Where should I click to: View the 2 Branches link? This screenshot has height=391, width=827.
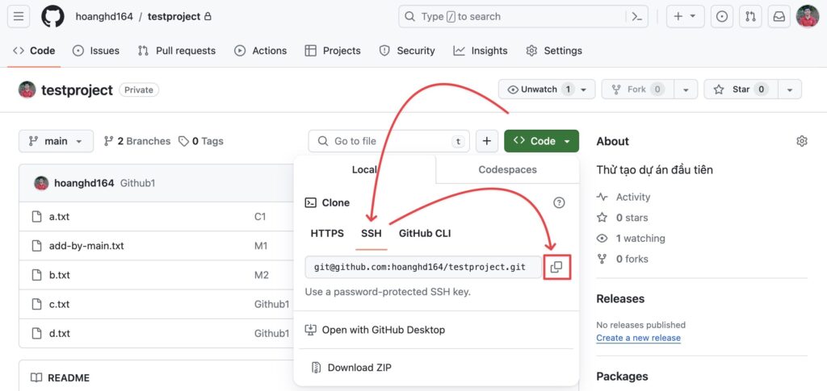pyautogui.click(x=137, y=141)
